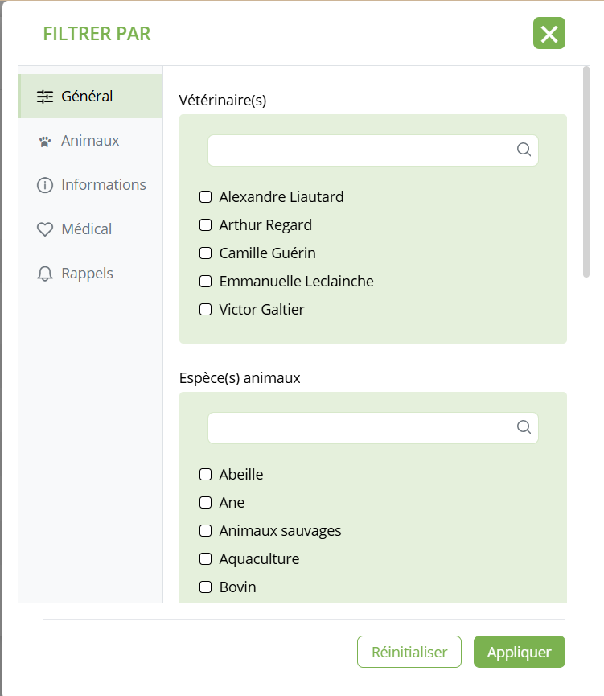Click the search magnifier in Espèce(s) animaux field
The image size is (604, 696).
(524, 427)
